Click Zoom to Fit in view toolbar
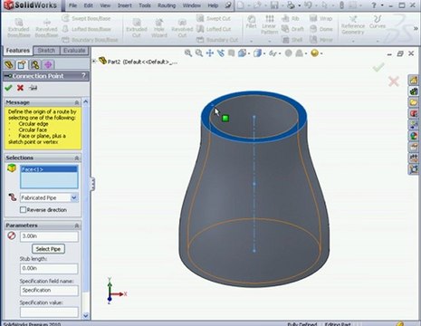The width and height of the screenshot is (421, 326). (188, 53)
